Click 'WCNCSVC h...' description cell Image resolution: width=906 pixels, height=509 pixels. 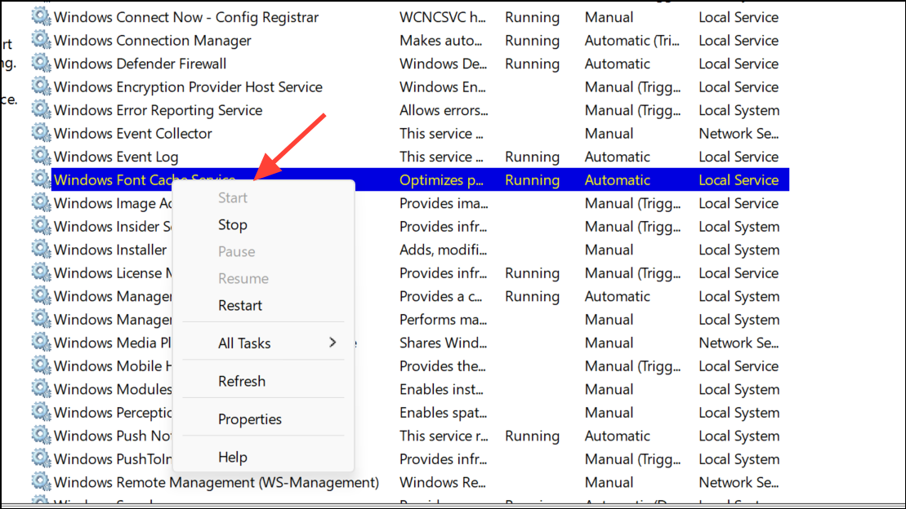pyautogui.click(x=443, y=17)
